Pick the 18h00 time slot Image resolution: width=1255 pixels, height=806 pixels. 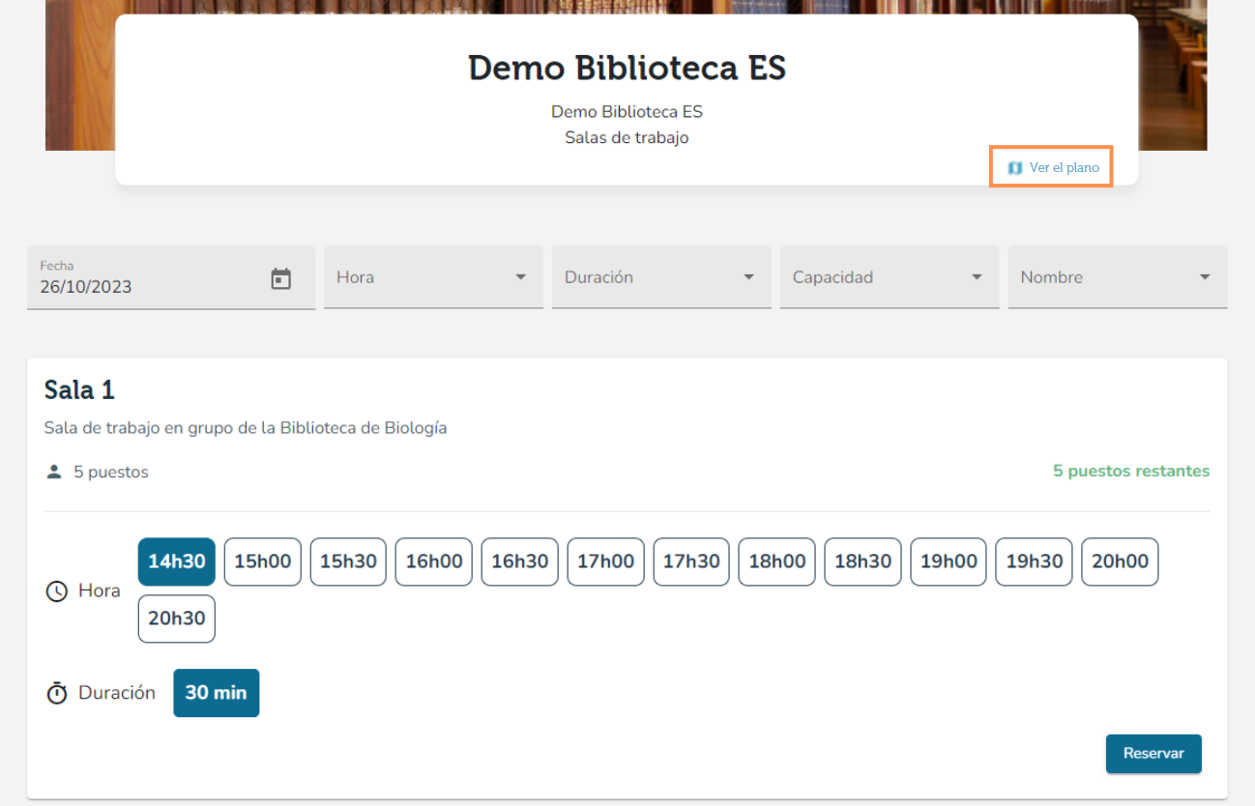[x=777, y=561]
